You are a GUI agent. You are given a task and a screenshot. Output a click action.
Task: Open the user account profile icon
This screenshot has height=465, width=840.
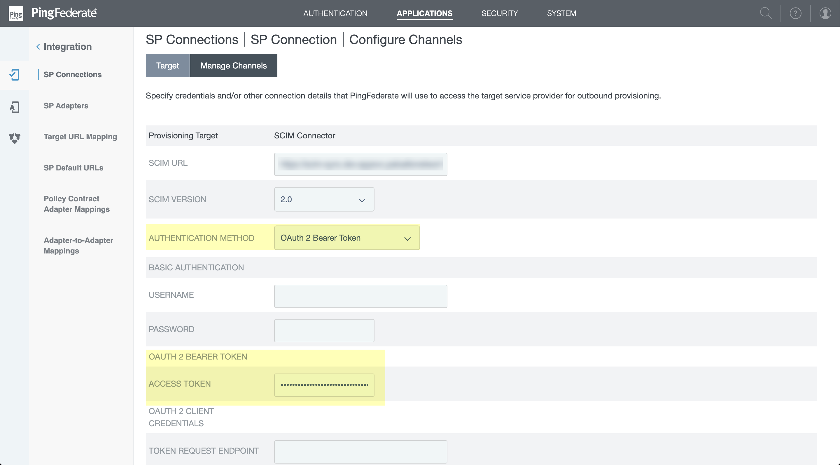(x=825, y=13)
